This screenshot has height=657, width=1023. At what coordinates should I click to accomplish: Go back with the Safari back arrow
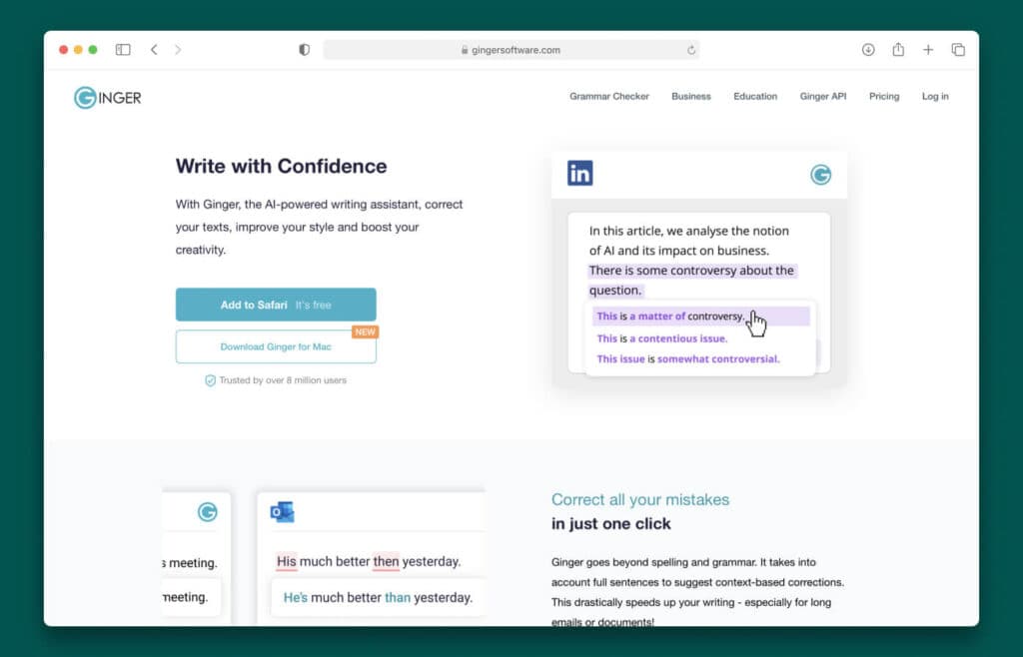click(154, 50)
